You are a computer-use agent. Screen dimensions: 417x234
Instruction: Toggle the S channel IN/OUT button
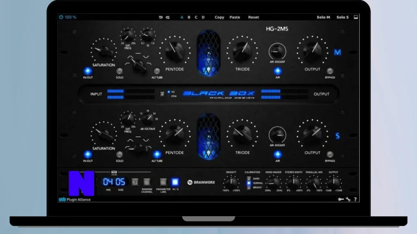click(x=88, y=154)
